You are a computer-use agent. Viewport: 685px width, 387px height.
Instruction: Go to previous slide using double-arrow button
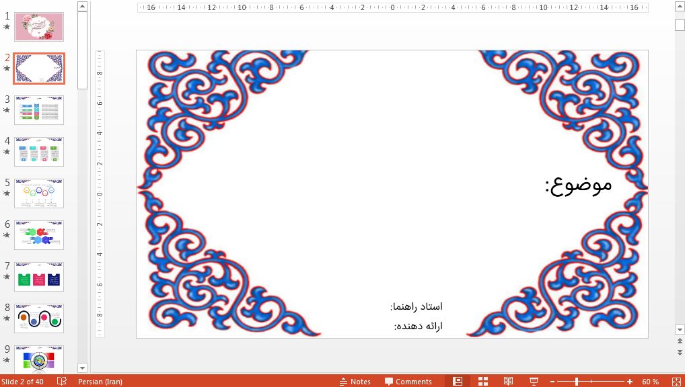[680, 342]
